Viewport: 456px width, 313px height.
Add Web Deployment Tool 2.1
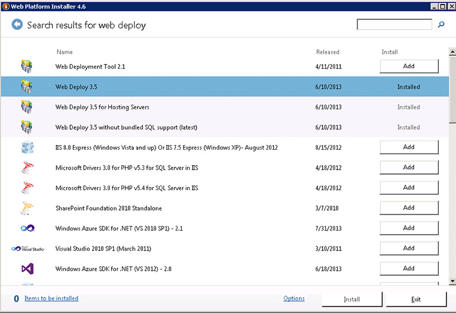pos(409,67)
